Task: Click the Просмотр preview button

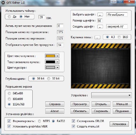Action: (x=80, y=104)
